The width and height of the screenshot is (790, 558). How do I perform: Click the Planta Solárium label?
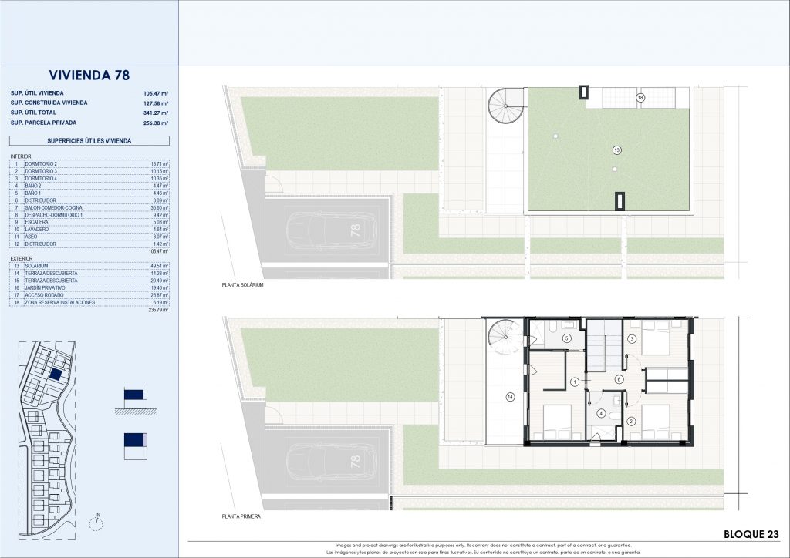tap(242, 284)
